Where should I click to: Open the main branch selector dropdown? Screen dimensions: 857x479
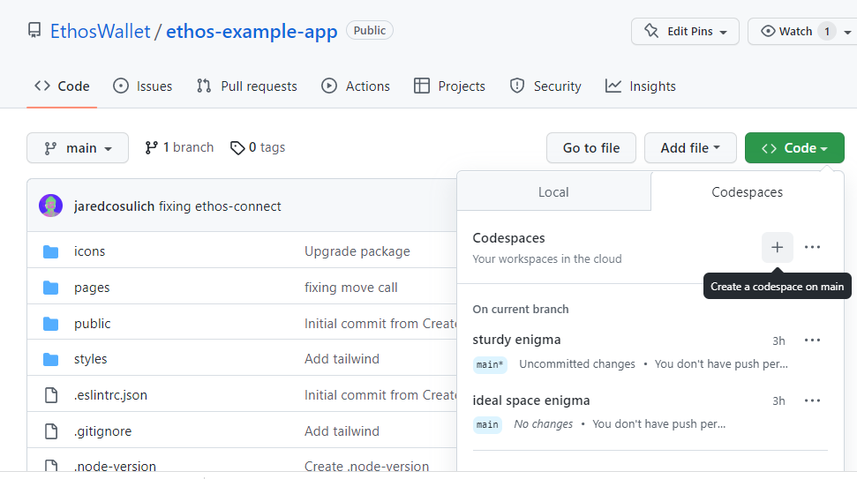click(x=78, y=148)
